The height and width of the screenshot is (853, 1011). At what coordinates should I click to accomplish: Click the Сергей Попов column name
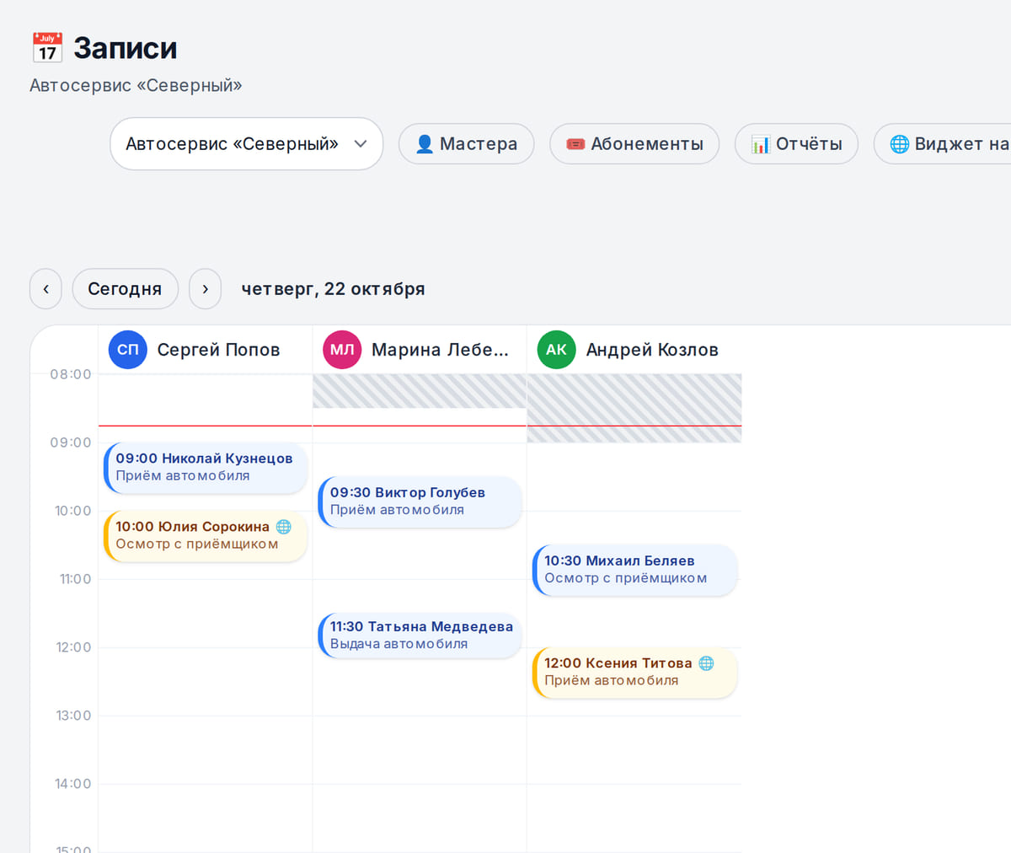(218, 350)
